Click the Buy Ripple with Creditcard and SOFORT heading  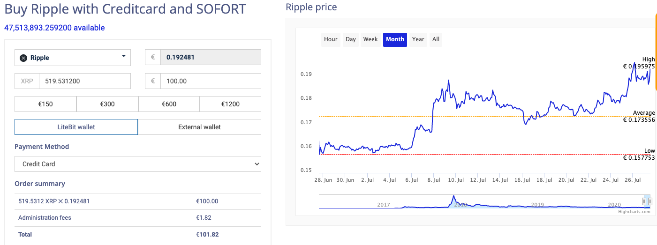125,9
